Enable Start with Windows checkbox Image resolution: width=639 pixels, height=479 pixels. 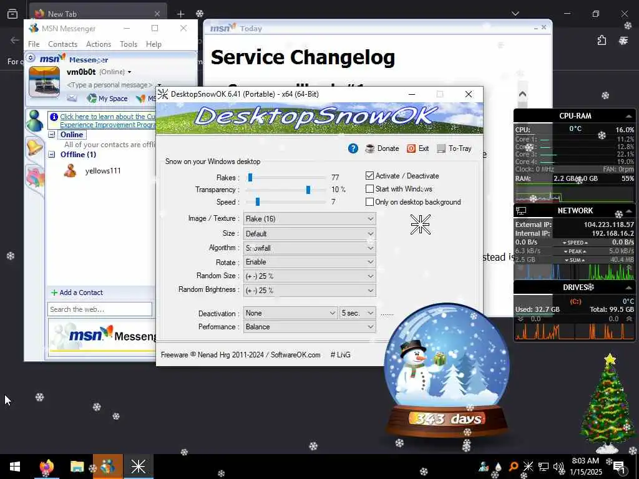tap(369, 188)
